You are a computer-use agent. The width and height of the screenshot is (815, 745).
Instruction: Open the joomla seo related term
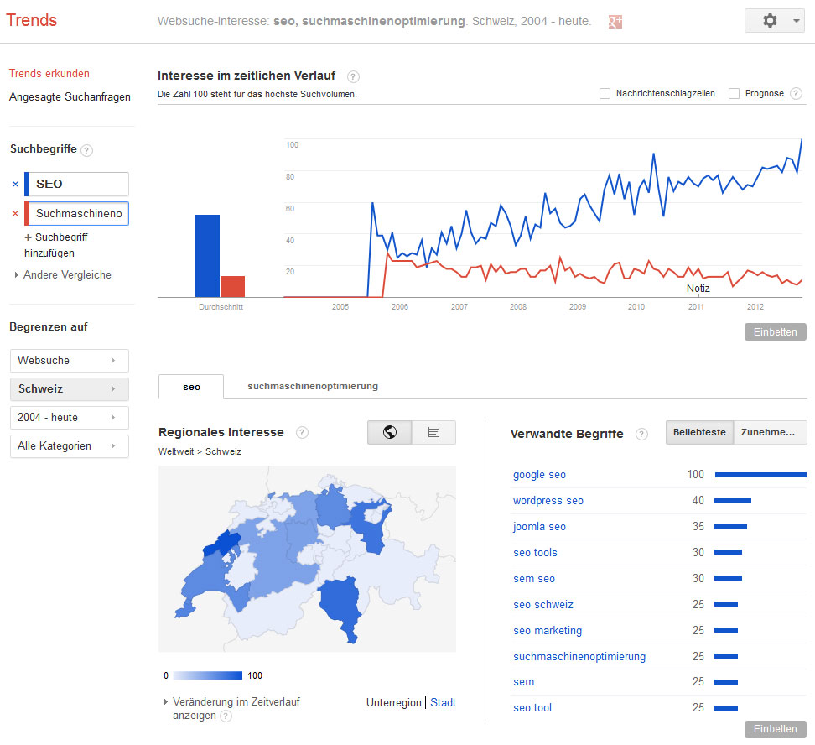coord(539,527)
